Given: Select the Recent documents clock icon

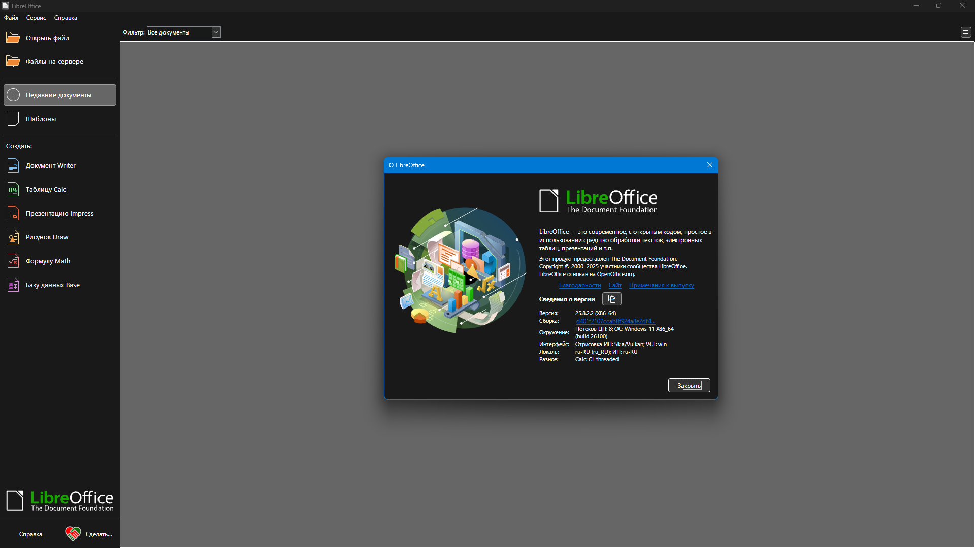Looking at the screenshot, I should pyautogui.click(x=13, y=95).
